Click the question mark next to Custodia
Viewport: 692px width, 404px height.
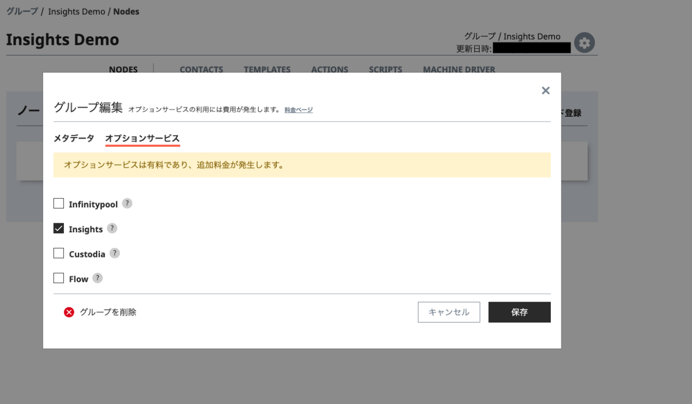coord(115,253)
